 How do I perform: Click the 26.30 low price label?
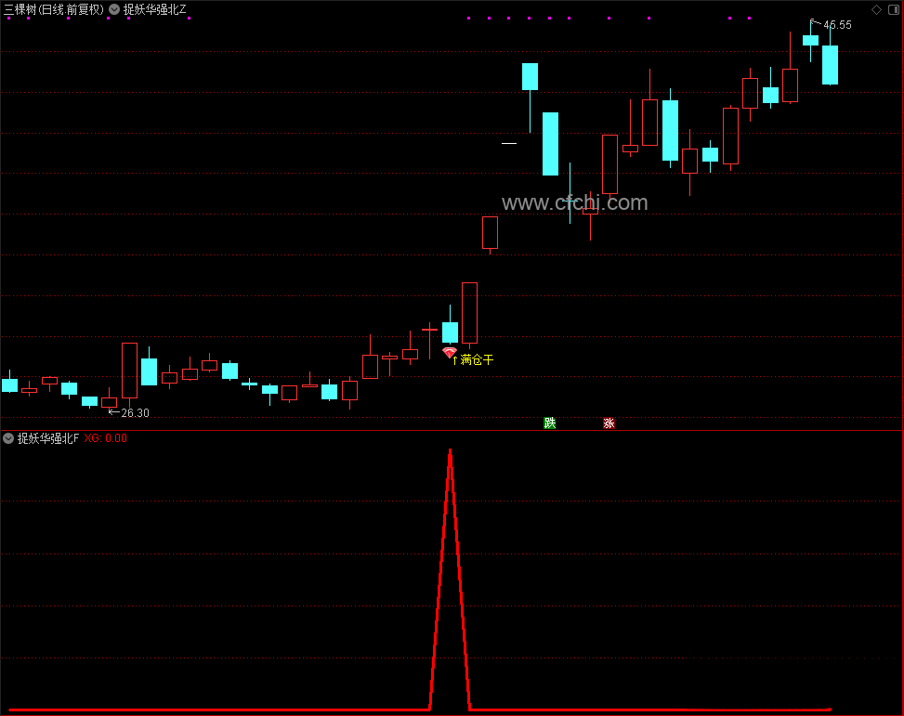click(x=135, y=412)
